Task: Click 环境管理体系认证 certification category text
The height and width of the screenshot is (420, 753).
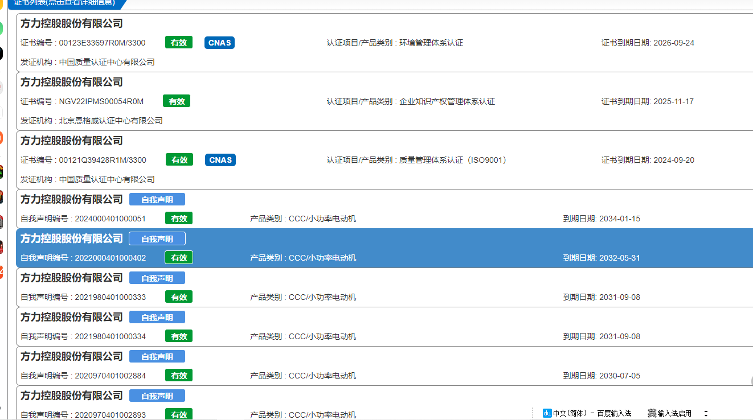Action: tap(431, 43)
